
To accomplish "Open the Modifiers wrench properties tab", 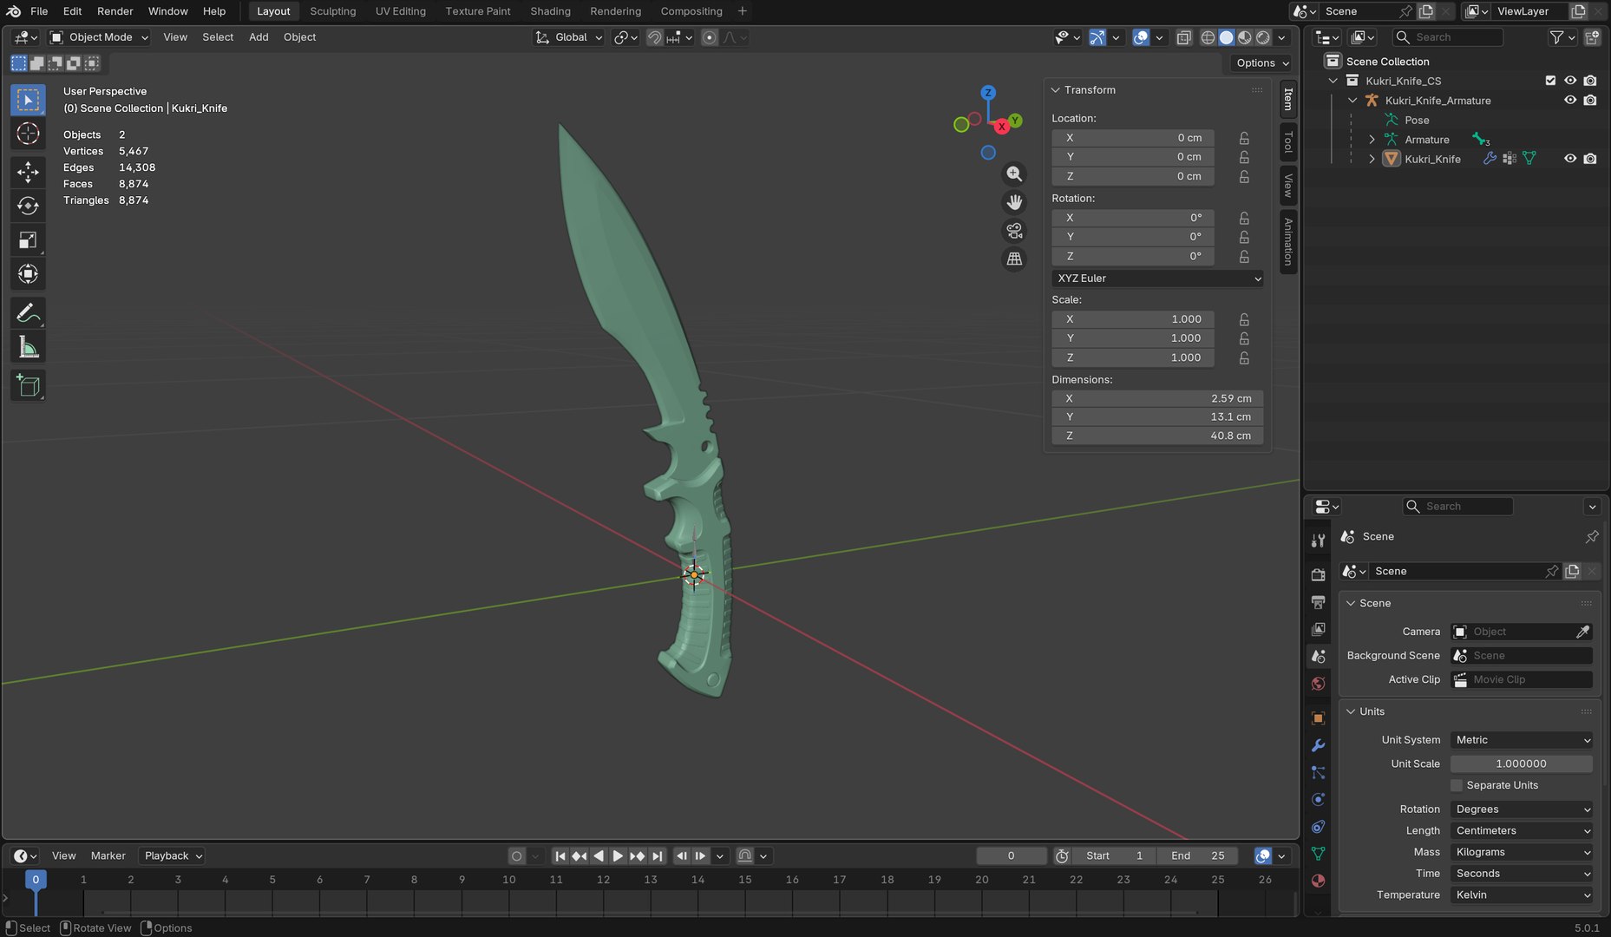I will [x=1318, y=745].
